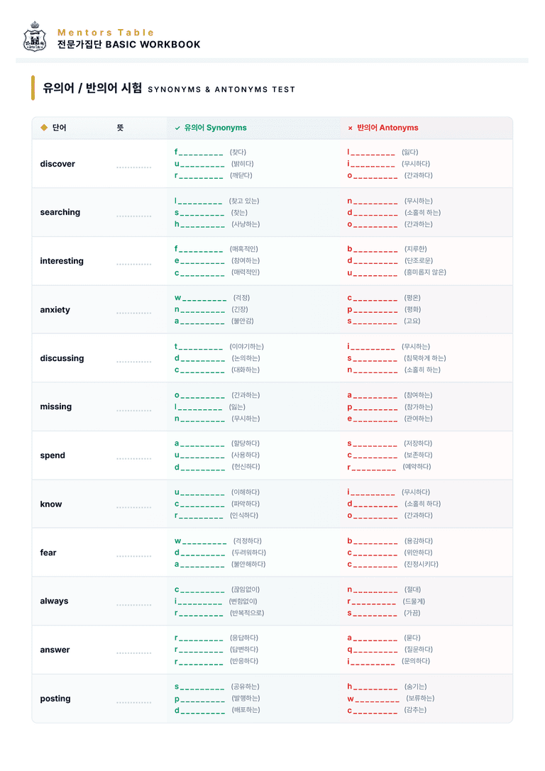Screen dimensions: 545x771
Task: Click the meaning blank for posting
Action: tap(134, 702)
